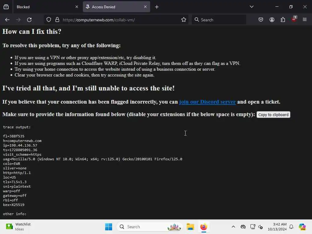Click the h=computernewb.com trace line
Screen dimensions: 312x234
(x=22, y=141)
